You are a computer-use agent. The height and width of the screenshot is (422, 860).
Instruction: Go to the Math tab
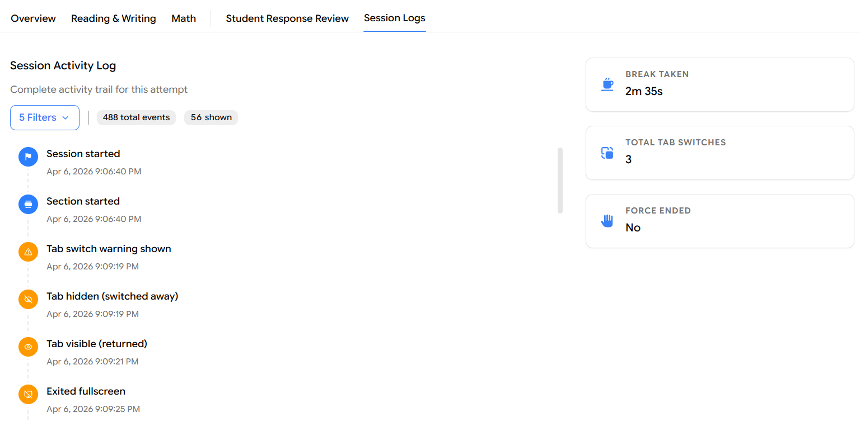tap(184, 18)
